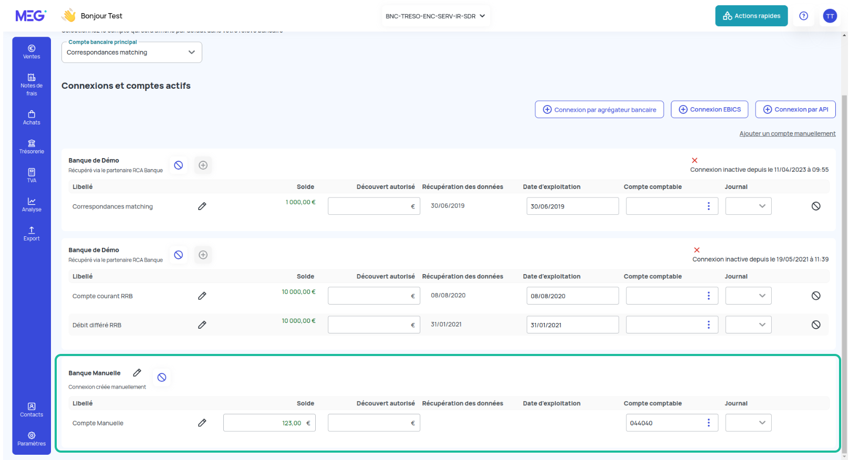
Task: Open the Export section
Action: pos(32,234)
